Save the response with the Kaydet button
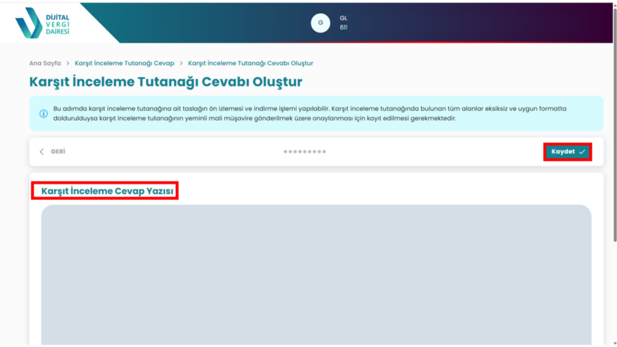Screen dimensions: 617x347 (568, 152)
